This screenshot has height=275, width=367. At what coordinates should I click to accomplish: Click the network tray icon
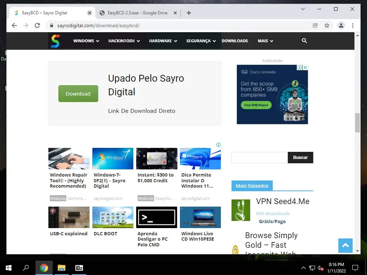tap(312, 268)
